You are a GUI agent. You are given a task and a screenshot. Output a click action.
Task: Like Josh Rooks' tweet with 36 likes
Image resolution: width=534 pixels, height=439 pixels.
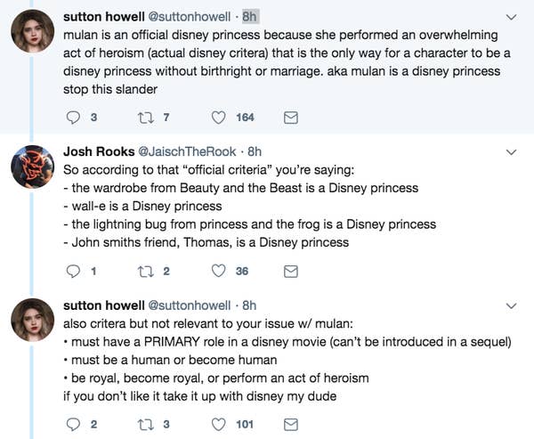[218, 272]
